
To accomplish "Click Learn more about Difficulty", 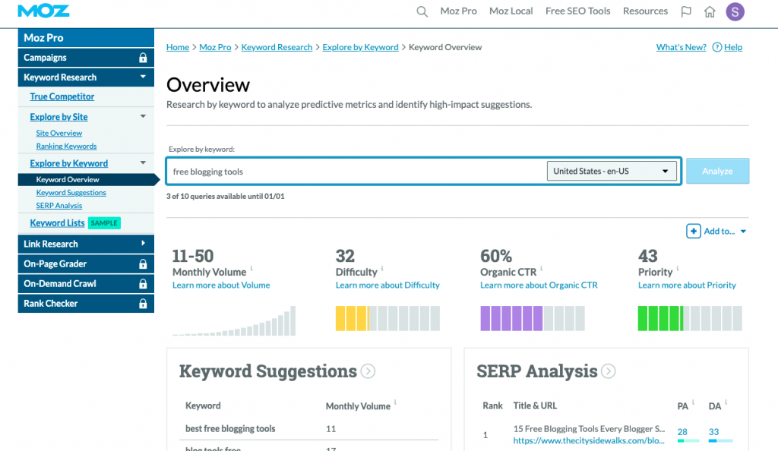I will (x=387, y=285).
